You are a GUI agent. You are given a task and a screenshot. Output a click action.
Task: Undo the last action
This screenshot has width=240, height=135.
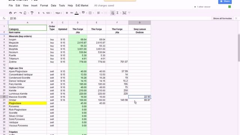pos(15,13)
